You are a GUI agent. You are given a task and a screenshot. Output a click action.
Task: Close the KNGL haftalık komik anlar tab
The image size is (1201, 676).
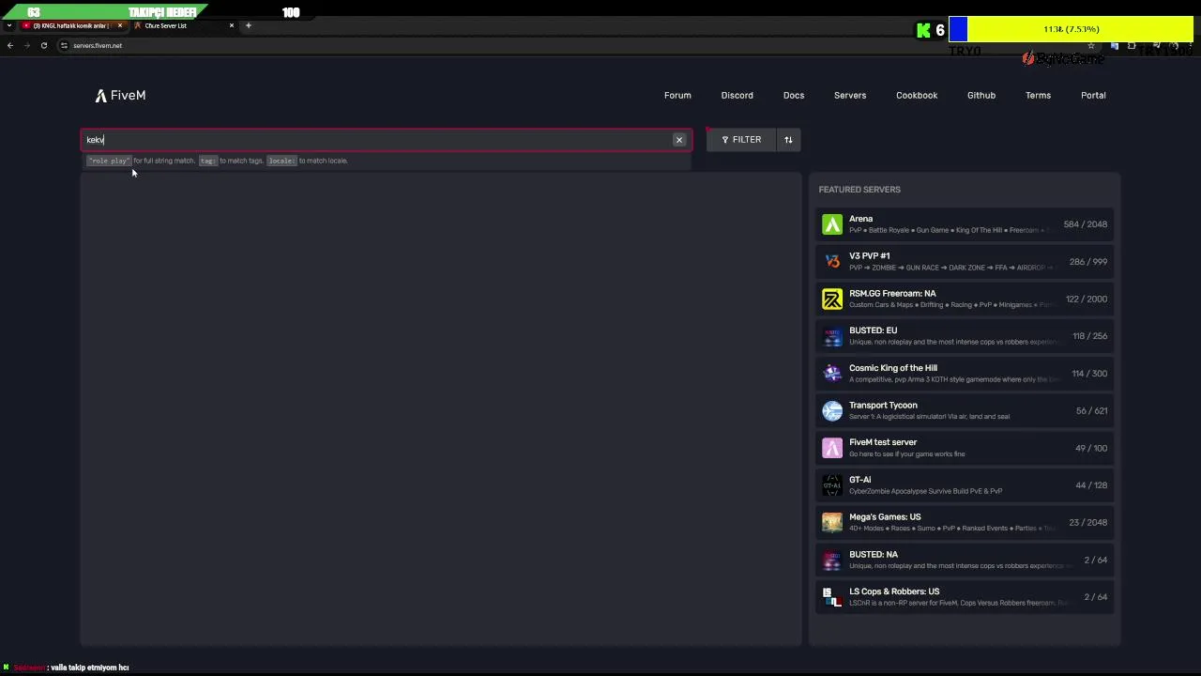coord(119,25)
